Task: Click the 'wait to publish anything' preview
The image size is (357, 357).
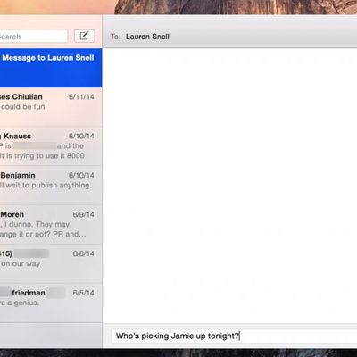Action: pos(46,186)
